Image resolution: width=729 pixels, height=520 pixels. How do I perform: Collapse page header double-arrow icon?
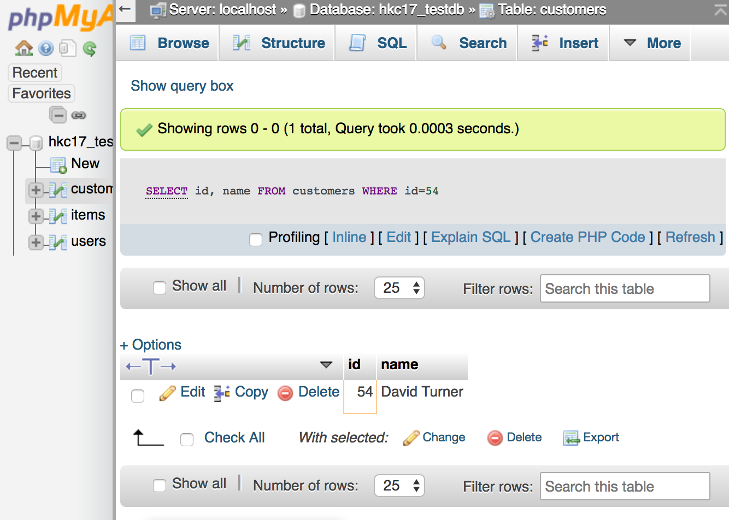click(x=720, y=10)
